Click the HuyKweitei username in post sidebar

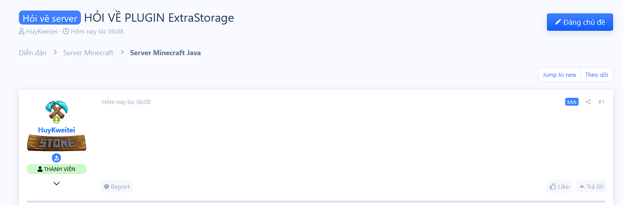point(57,130)
